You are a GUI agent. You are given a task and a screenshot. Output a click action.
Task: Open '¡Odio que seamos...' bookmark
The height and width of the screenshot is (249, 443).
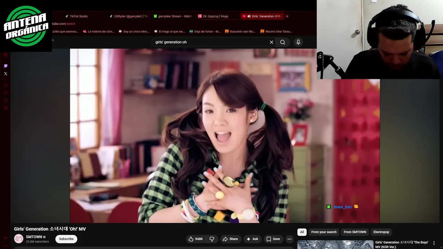65,31
